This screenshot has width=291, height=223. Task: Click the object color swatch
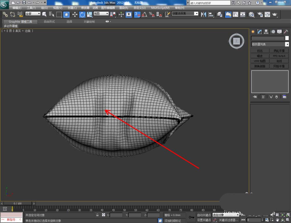(x=287, y=38)
